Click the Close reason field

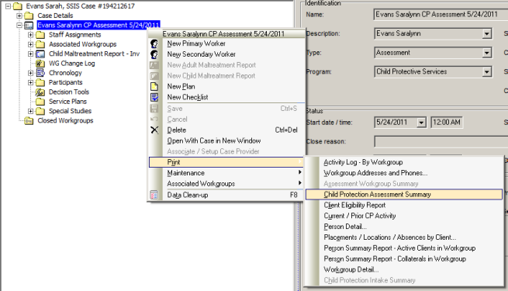[441, 141]
